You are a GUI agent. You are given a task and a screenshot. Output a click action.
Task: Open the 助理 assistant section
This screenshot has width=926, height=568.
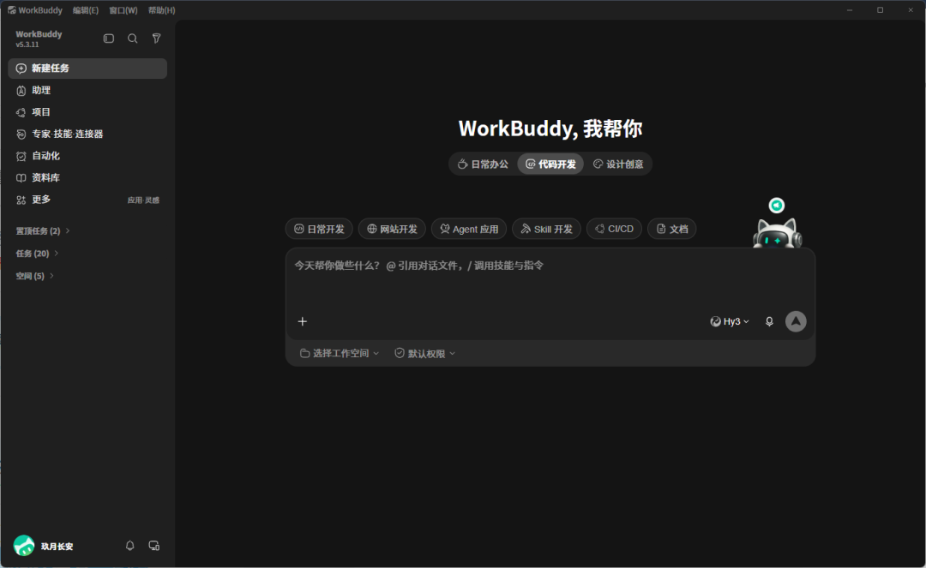(87, 90)
